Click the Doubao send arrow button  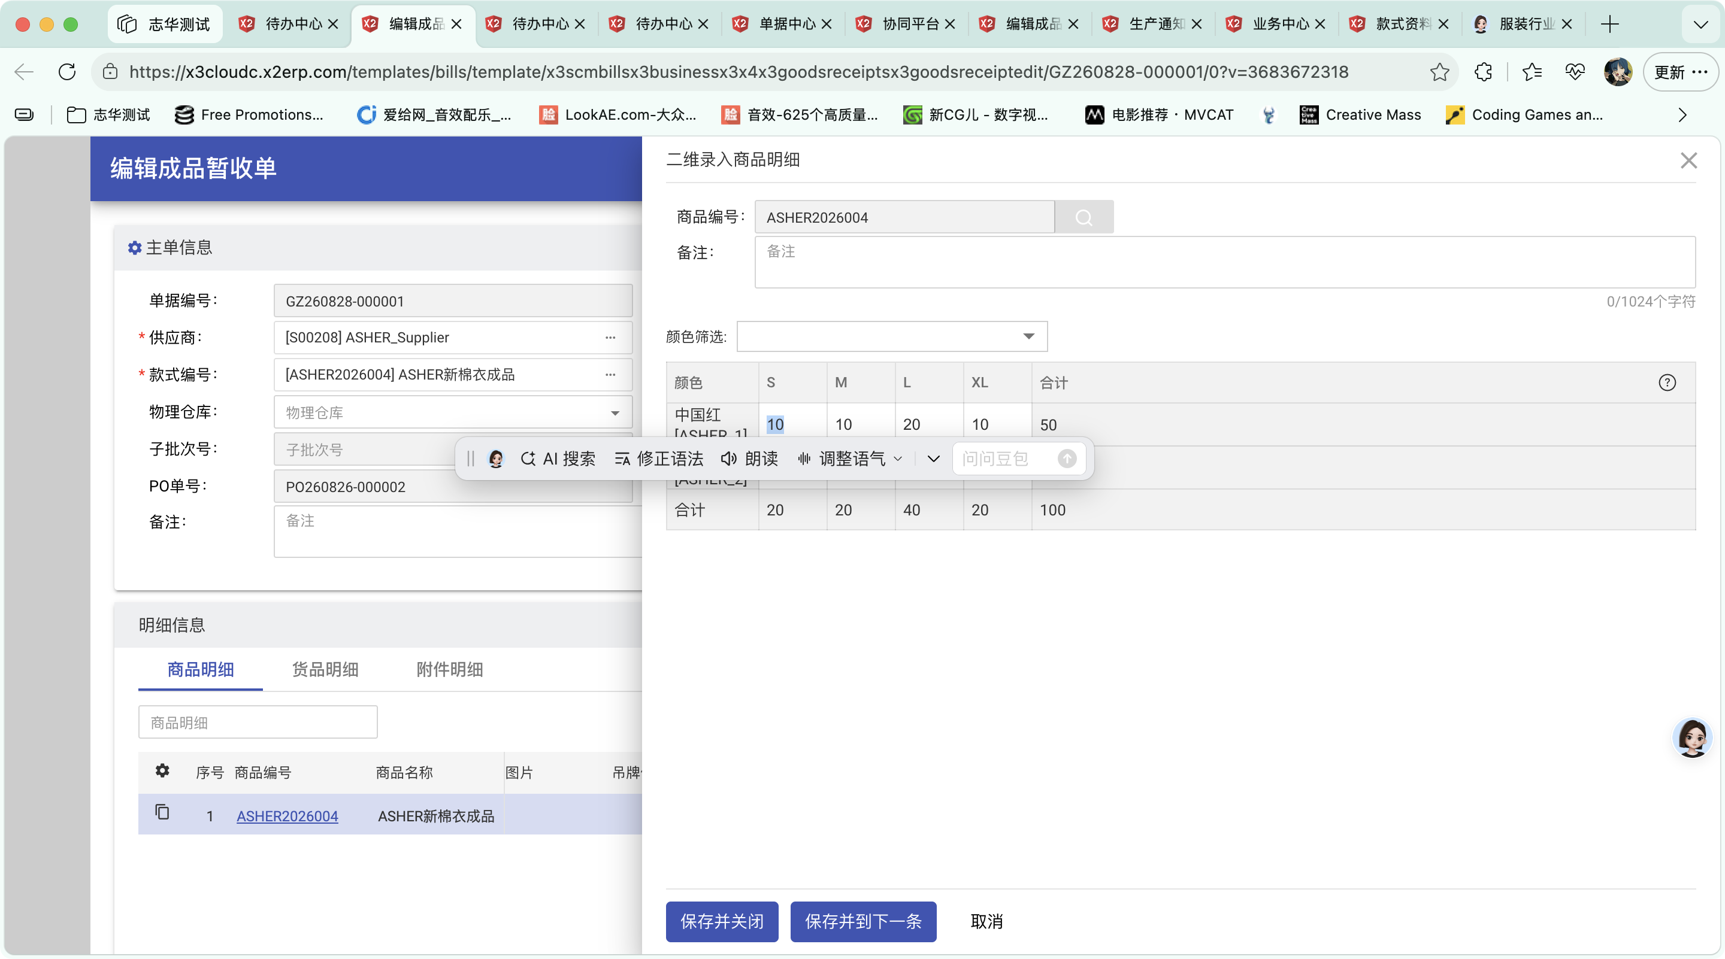point(1067,459)
